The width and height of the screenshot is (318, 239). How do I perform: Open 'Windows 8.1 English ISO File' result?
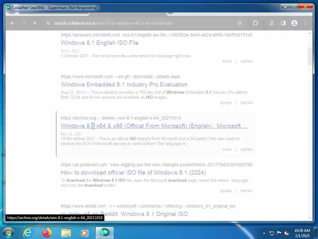pyautogui.click(x=100, y=43)
